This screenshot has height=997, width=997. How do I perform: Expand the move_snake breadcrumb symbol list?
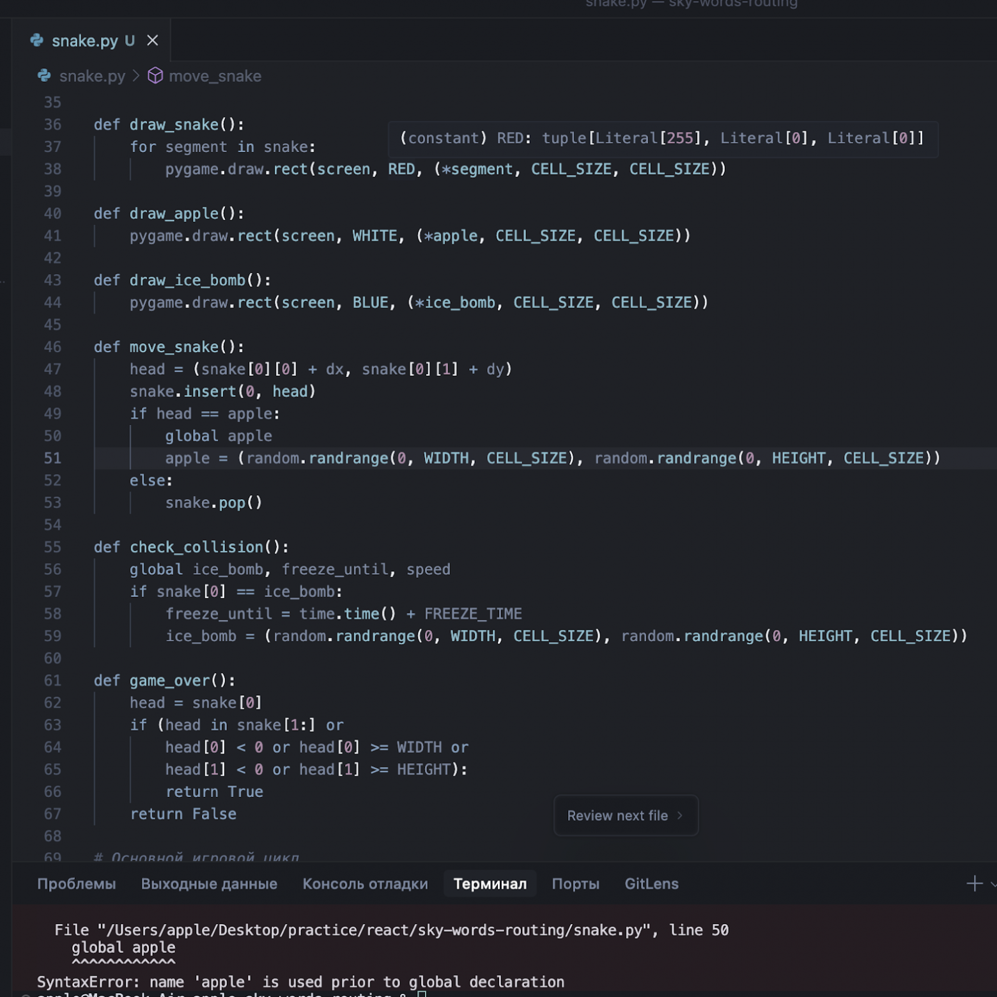(x=215, y=76)
